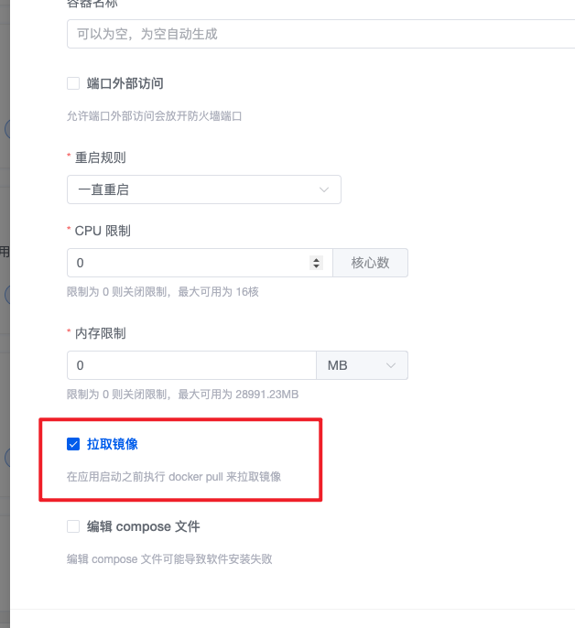575x628 pixels.
Task: Enable the 编辑 compose 文件 checkbox
Action: (x=73, y=526)
